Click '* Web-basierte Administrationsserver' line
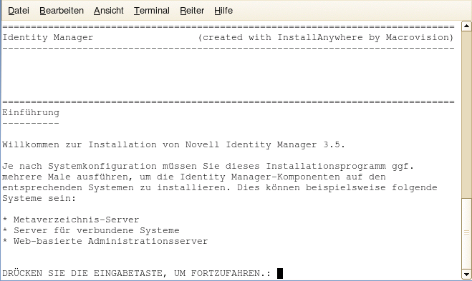The width and height of the screenshot is (472, 281). pos(105,242)
